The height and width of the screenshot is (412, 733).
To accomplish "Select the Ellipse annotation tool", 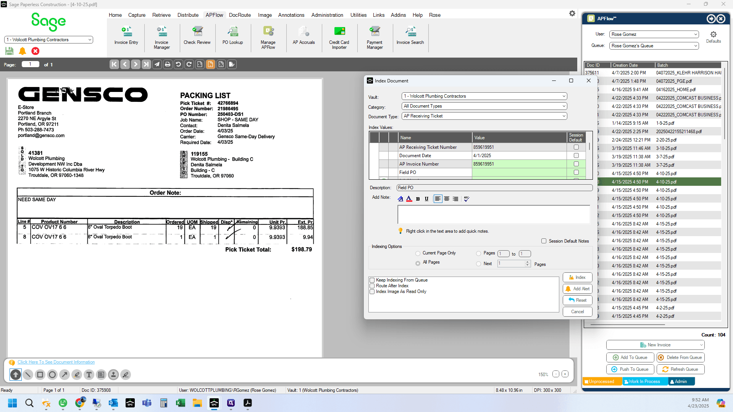I will click(x=52, y=375).
